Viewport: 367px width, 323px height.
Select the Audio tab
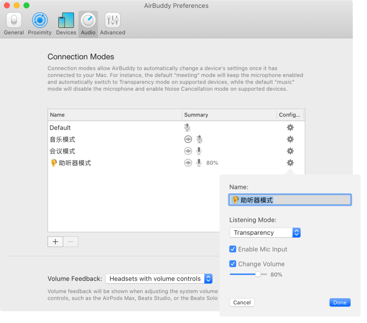click(88, 24)
